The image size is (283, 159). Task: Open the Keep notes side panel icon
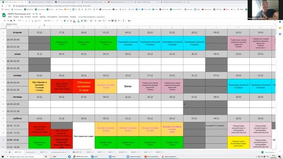point(280,28)
